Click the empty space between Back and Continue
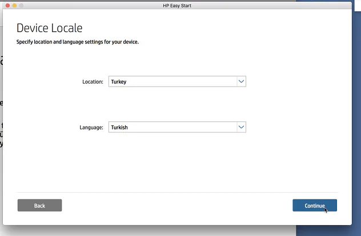This screenshot has width=361, height=236. [x=177, y=205]
